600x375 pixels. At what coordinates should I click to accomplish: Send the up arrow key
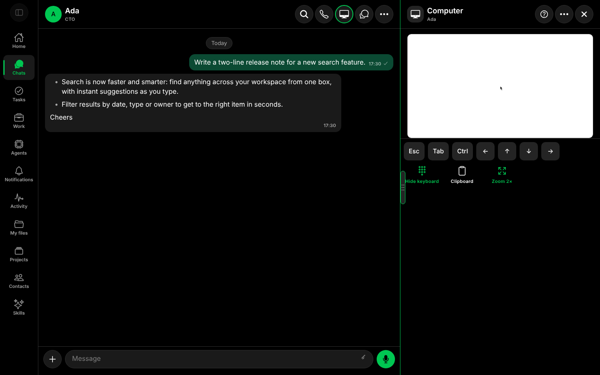pyautogui.click(x=507, y=151)
